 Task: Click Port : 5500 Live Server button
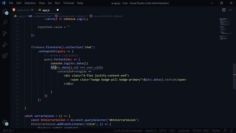(x=201, y=130)
